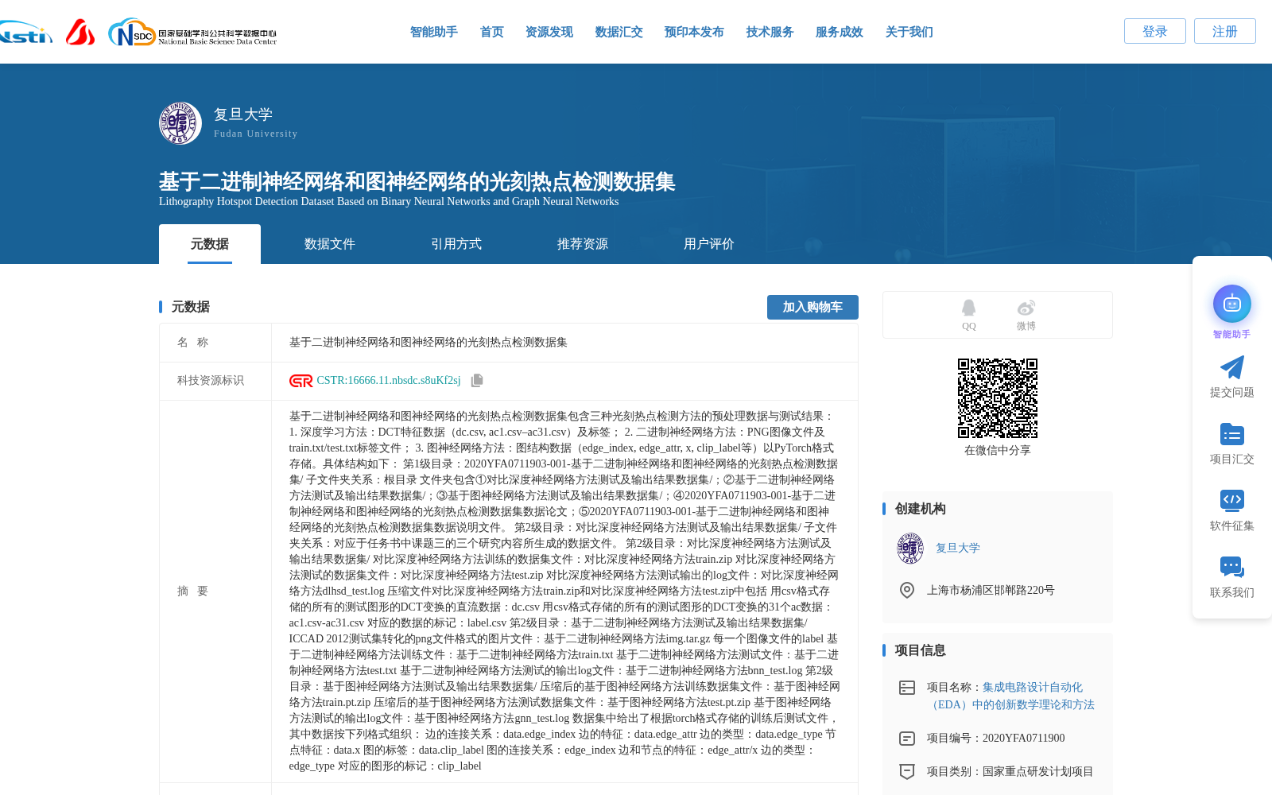Viewport: 1272px width, 795px height.
Task: Open 服务成效 menu item
Action: [839, 32]
